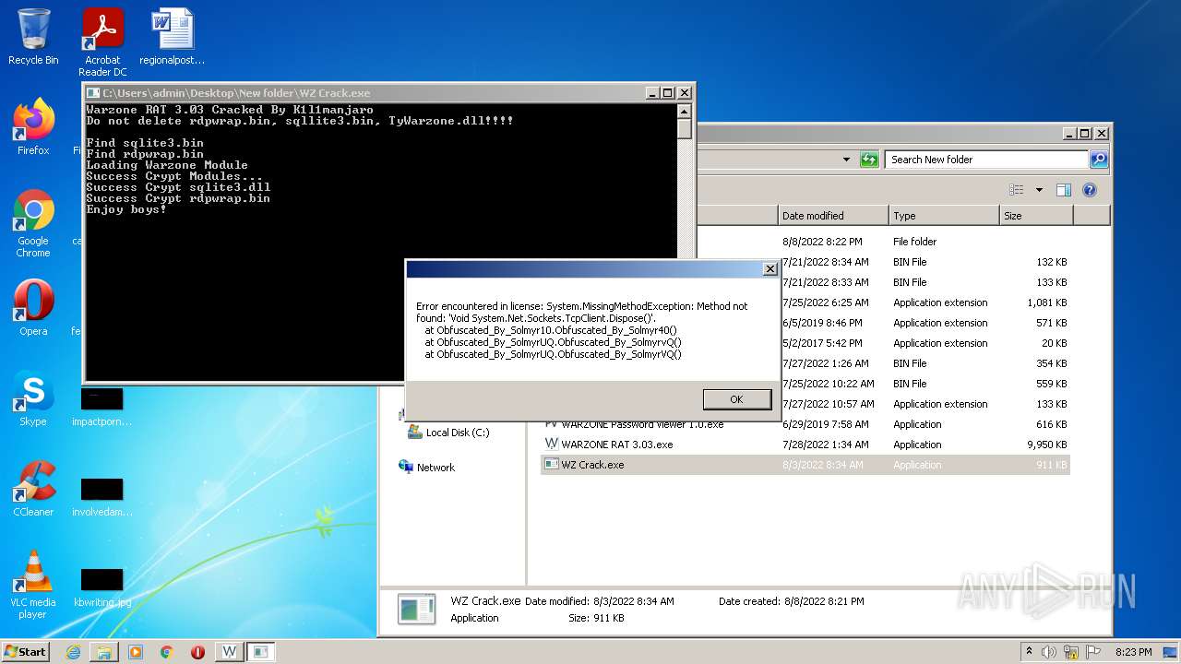Click the Search New folder field
Image resolution: width=1181 pixels, height=664 pixels.
pos(986,160)
